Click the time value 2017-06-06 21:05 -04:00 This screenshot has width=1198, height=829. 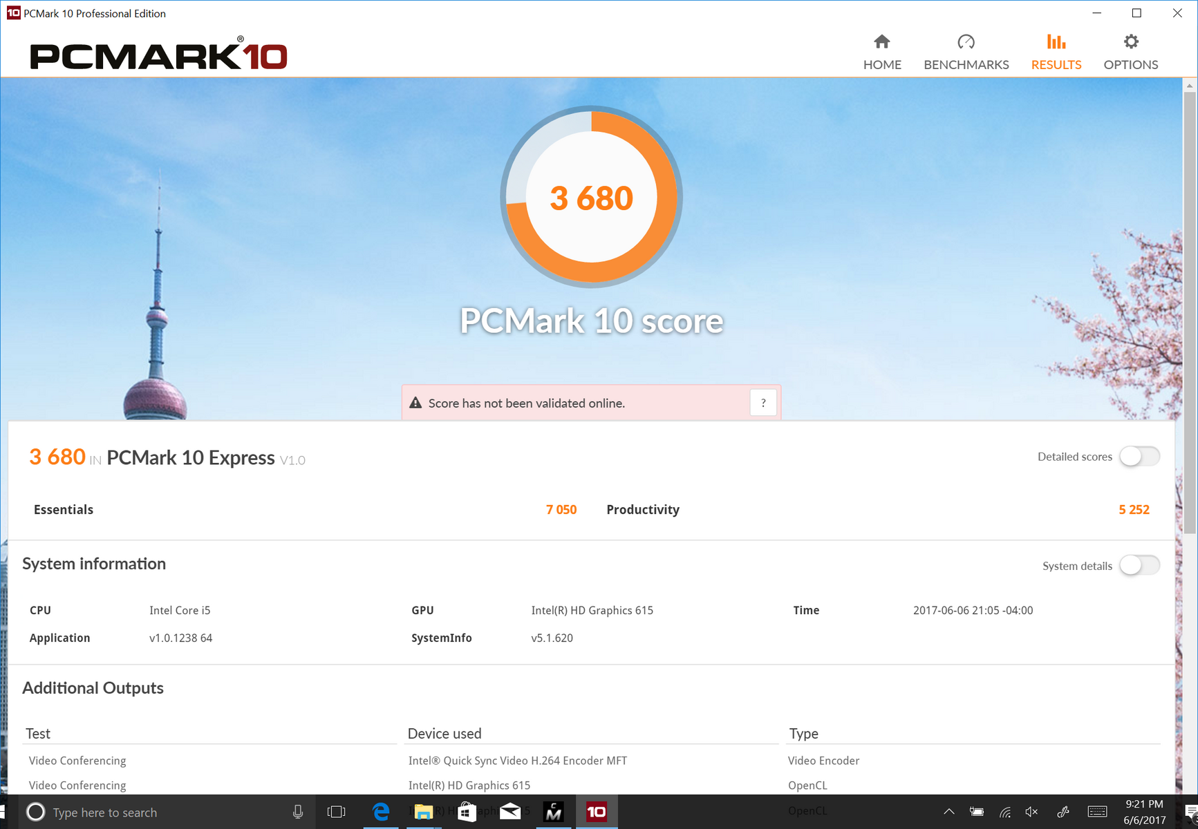pyautogui.click(x=973, y=611)
